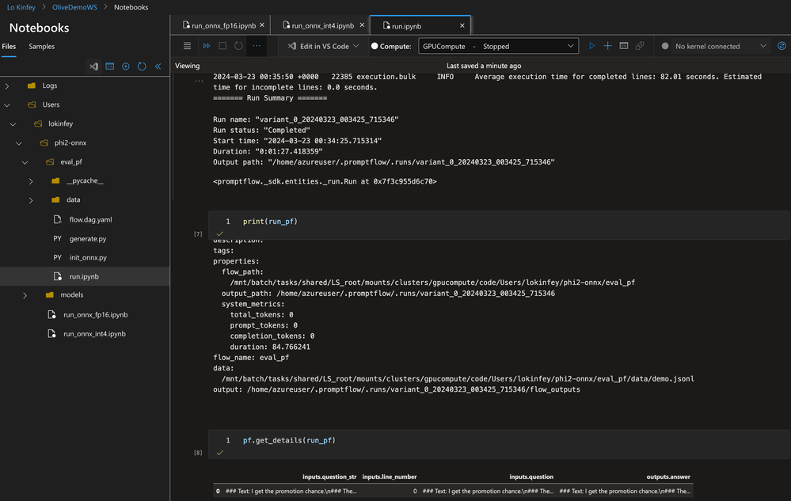Go to Lo Kinfey breadcrumb link
Screen dimensions: 791x501
(21, 7)
